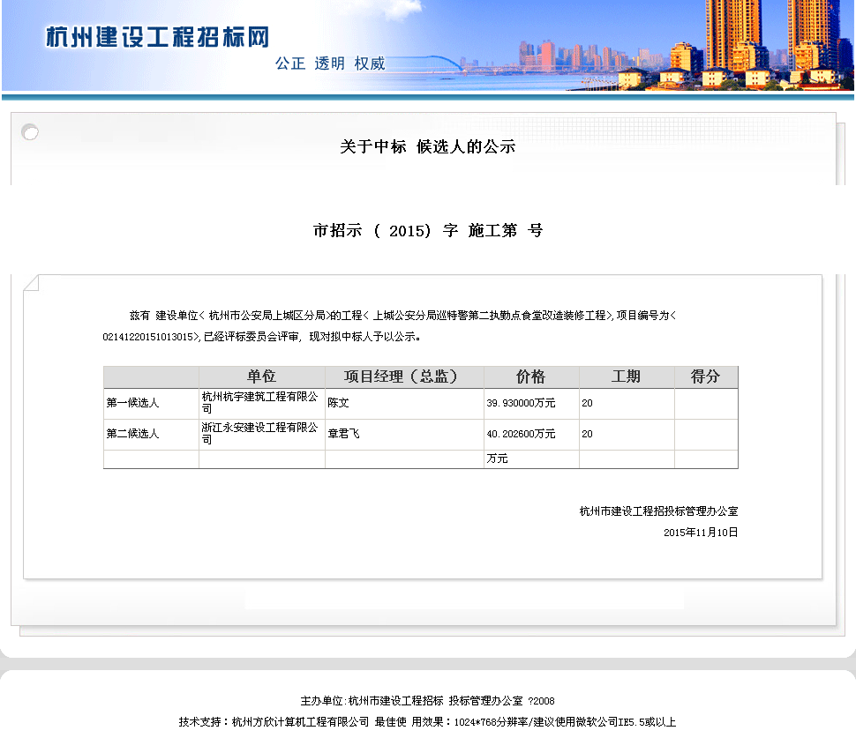856x738 pixels.
Task: Click the project number 02141220151013015
Action: pos(148,337)
